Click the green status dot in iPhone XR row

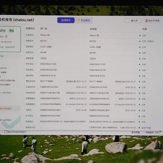click(140, 35)
